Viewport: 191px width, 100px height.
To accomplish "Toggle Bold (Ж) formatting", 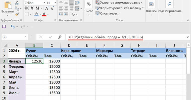I will pyautogui.click(x=27, y=8).
